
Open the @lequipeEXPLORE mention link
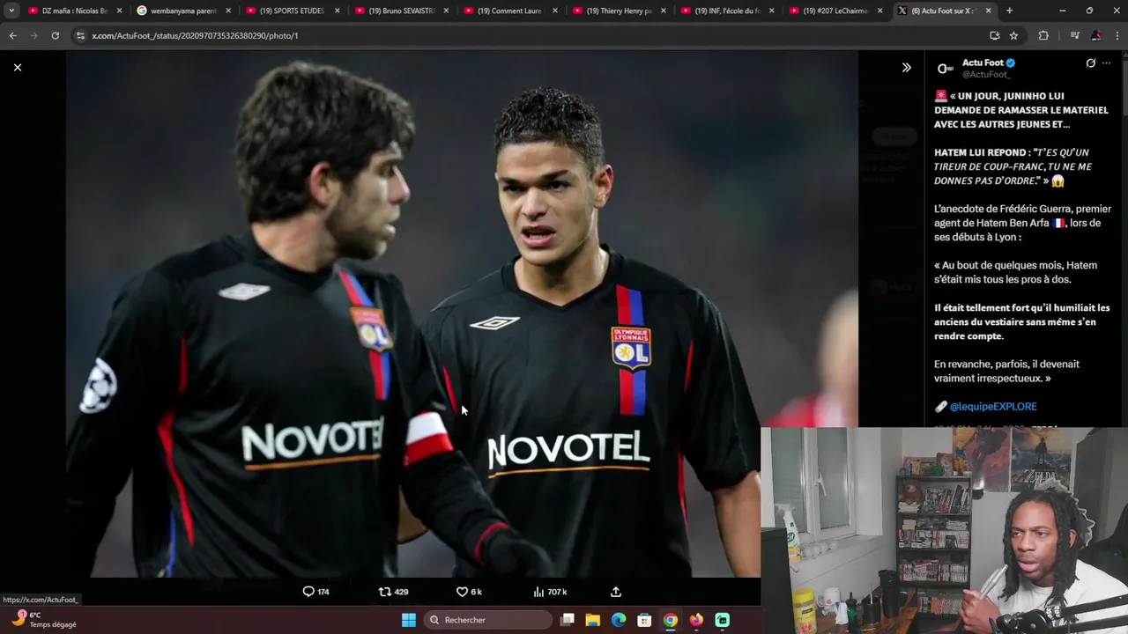pos(993,407)
